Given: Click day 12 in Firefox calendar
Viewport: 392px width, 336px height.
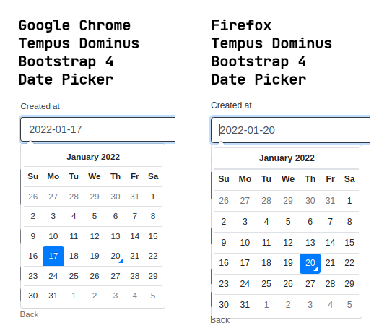Looking at the screenshot, I should 288,243.
